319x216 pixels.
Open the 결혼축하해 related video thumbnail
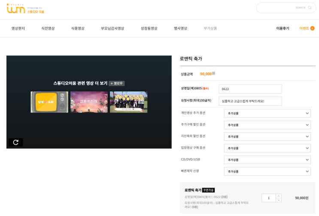click(x=89, y=102)
